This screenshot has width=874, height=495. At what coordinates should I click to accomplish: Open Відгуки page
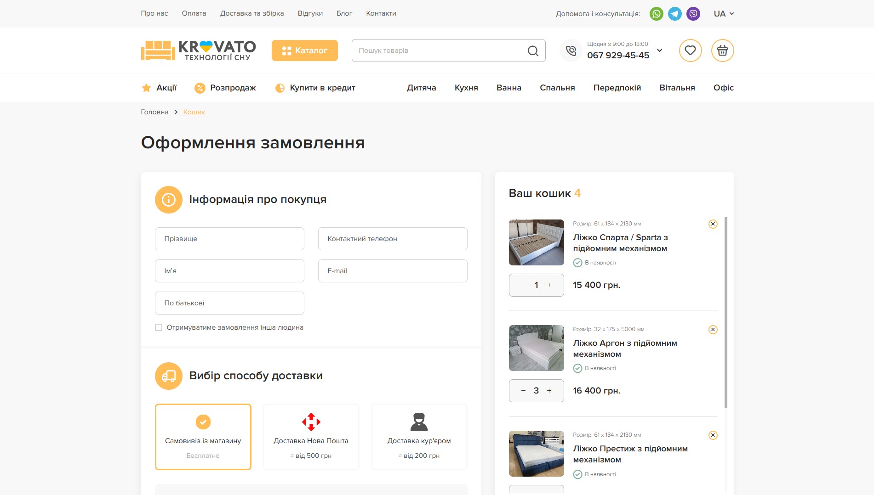(x=310, y=13)
